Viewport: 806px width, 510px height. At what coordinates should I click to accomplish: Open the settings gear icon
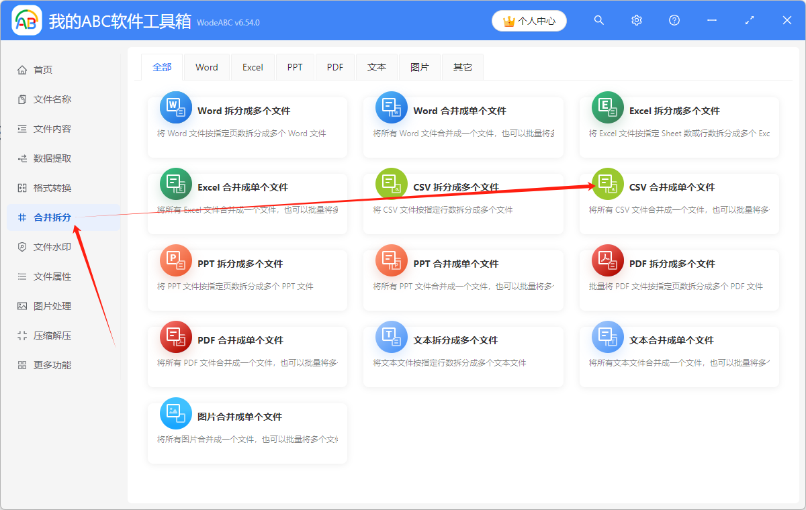tap(636, 20)
